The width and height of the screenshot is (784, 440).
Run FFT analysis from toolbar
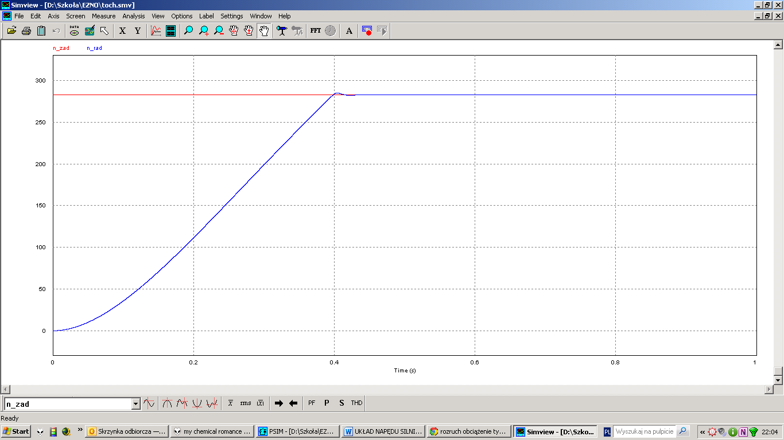(x=315, y=31)
